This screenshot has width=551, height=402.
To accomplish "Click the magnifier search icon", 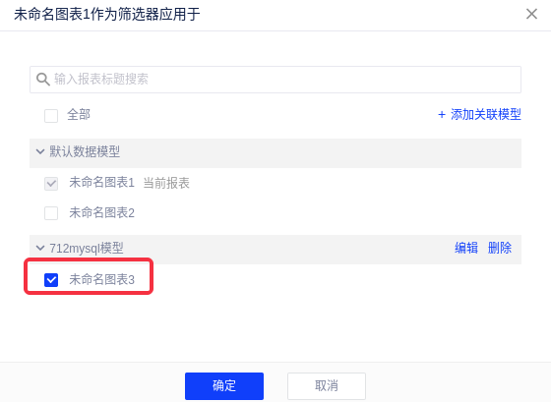I will pyautogui.click(x=43, y=80).
